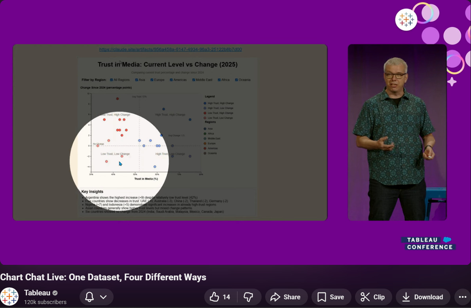Viewport: 471px width, 308px height.
Task: Toggle the Africa region checkbox in chart
Action: (219, 80)
